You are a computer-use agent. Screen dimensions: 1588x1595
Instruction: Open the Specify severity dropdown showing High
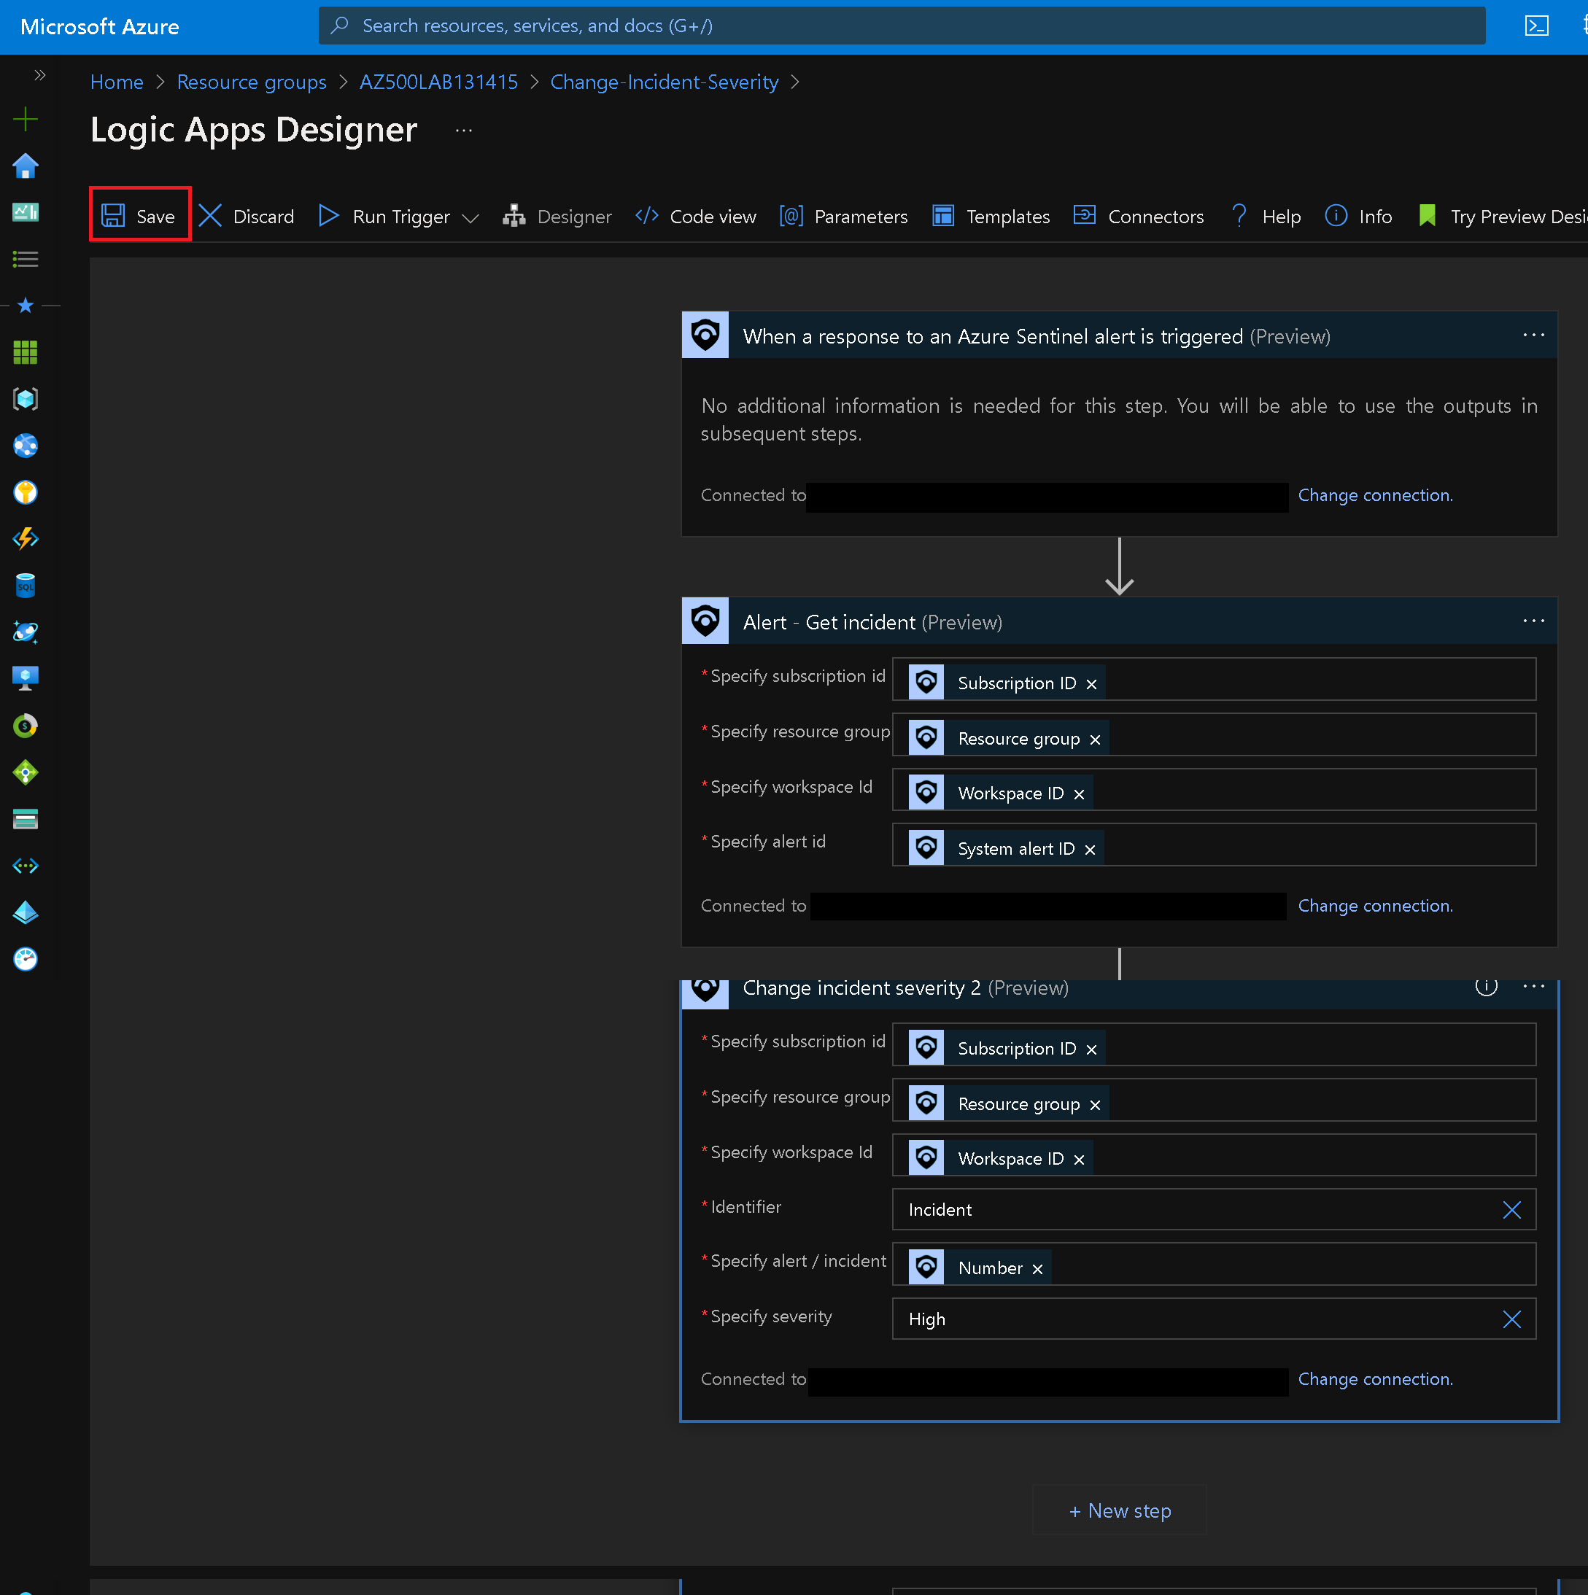(x=1213, y=1319)
